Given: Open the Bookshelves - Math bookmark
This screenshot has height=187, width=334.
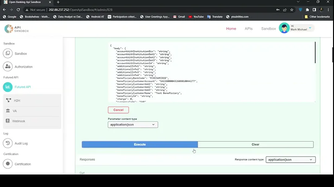Looking at the screenshot, I should [x=34, y=17].
